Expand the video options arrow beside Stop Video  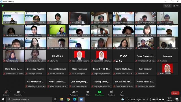[23, 92]
